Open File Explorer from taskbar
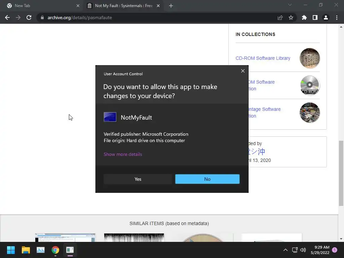The width and height of the screenshot is (344, 258). pyautogui.click(x=26, y=250)
